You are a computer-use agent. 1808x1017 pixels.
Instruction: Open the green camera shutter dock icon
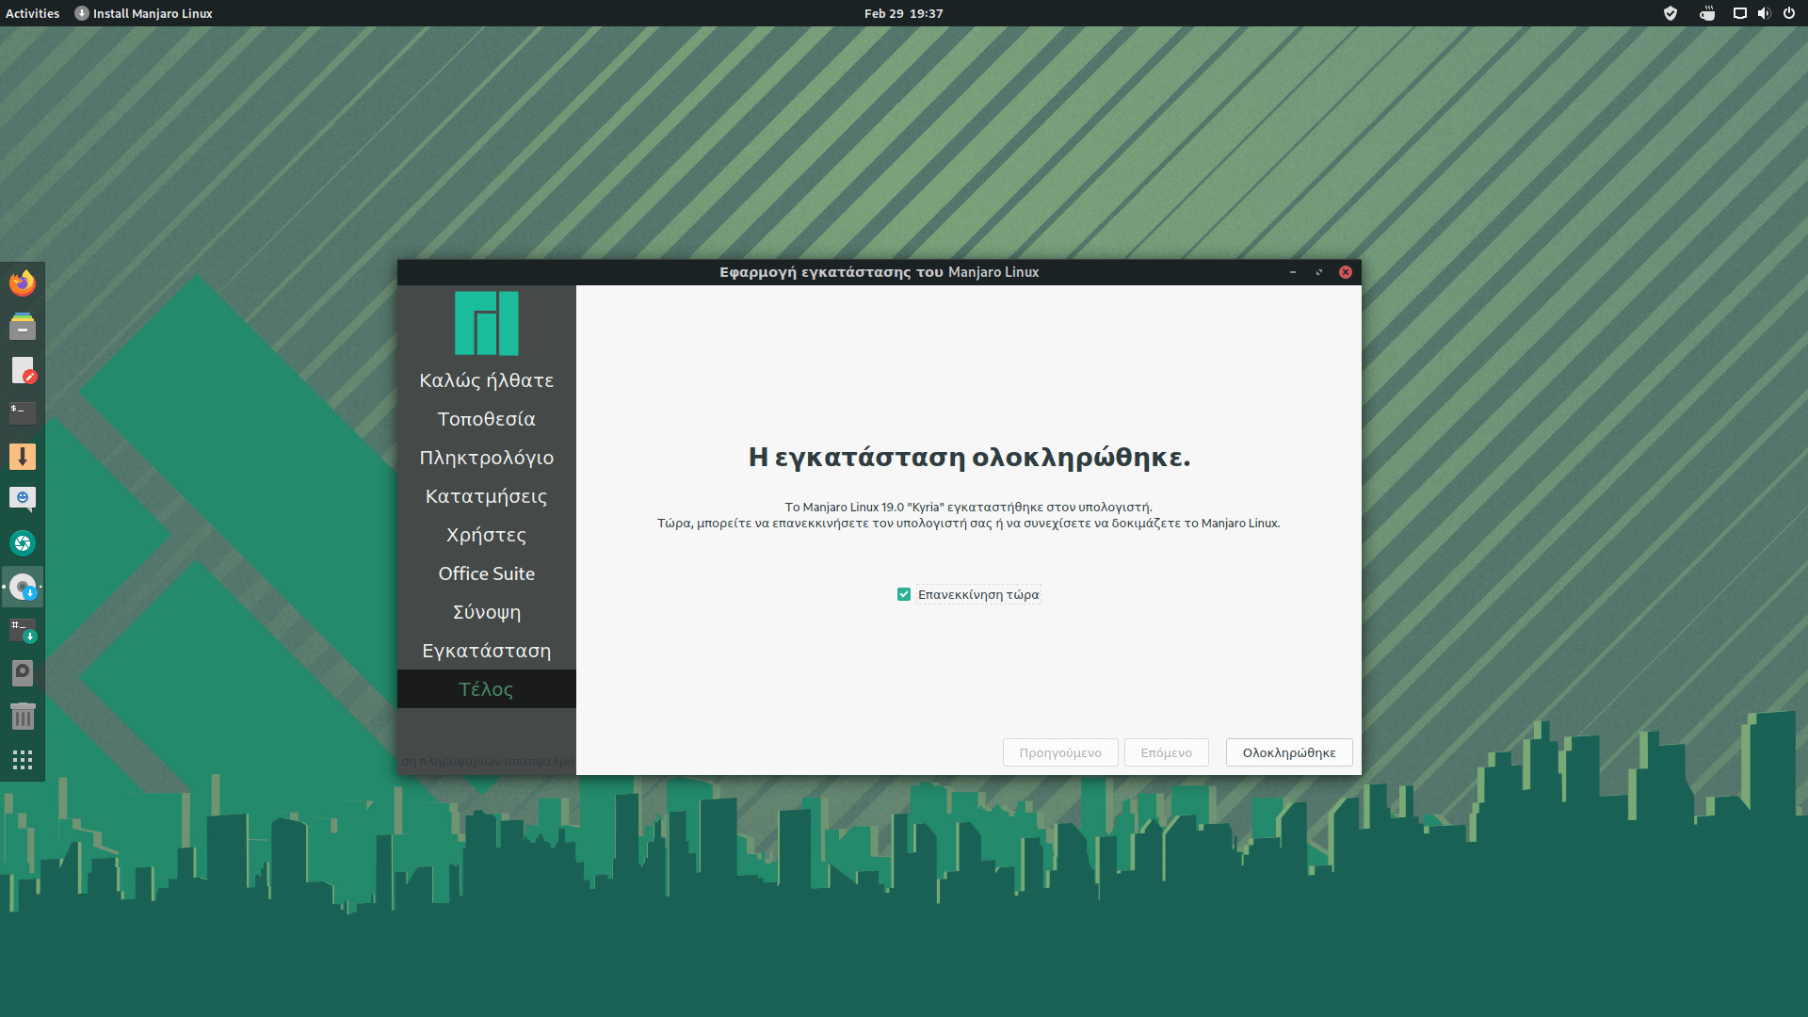tap(23, 543)
